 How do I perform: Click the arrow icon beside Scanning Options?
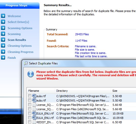point(3,28)
